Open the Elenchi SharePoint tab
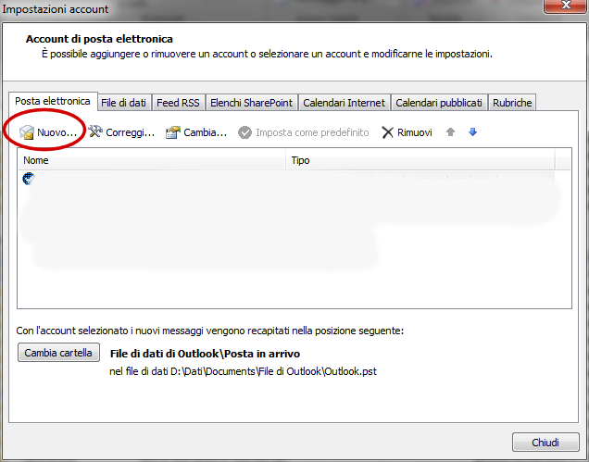 pyautogui.click(x=251, y=103)
